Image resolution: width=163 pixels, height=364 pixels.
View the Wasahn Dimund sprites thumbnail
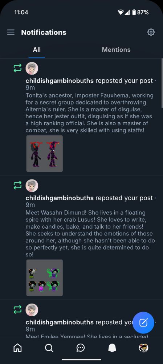(x=44, y=278)
